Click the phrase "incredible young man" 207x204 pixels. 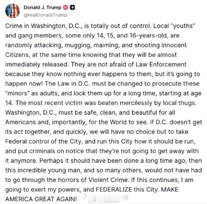tap(49, 170)
